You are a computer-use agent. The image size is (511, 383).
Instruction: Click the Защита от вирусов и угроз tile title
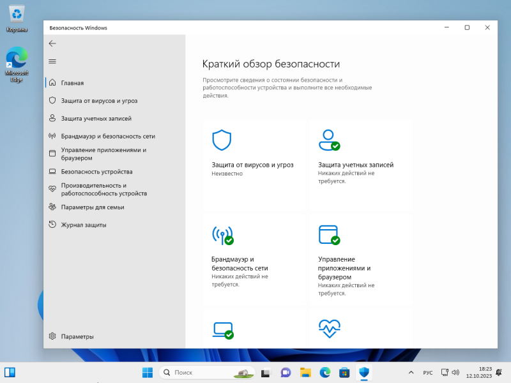tap(252, 165)
